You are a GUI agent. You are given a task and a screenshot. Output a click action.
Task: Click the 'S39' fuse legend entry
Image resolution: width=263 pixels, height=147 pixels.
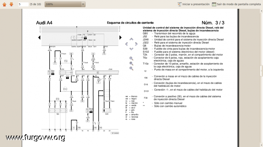pos(179,49)
